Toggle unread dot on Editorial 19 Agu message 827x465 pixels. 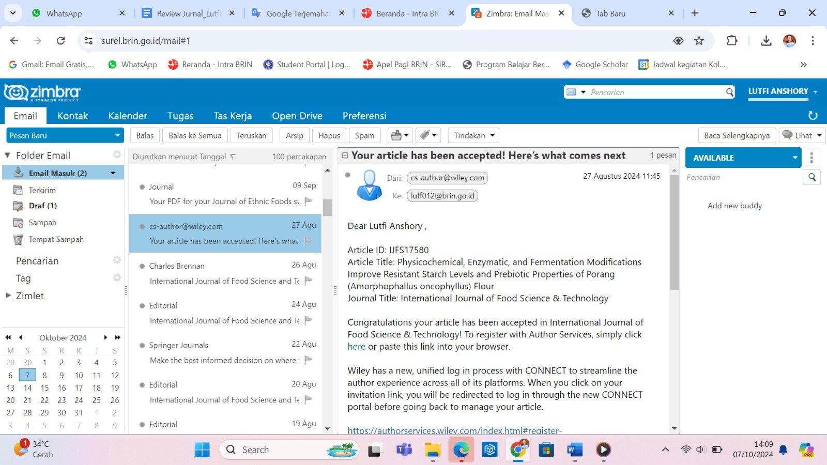coord(142,425)
